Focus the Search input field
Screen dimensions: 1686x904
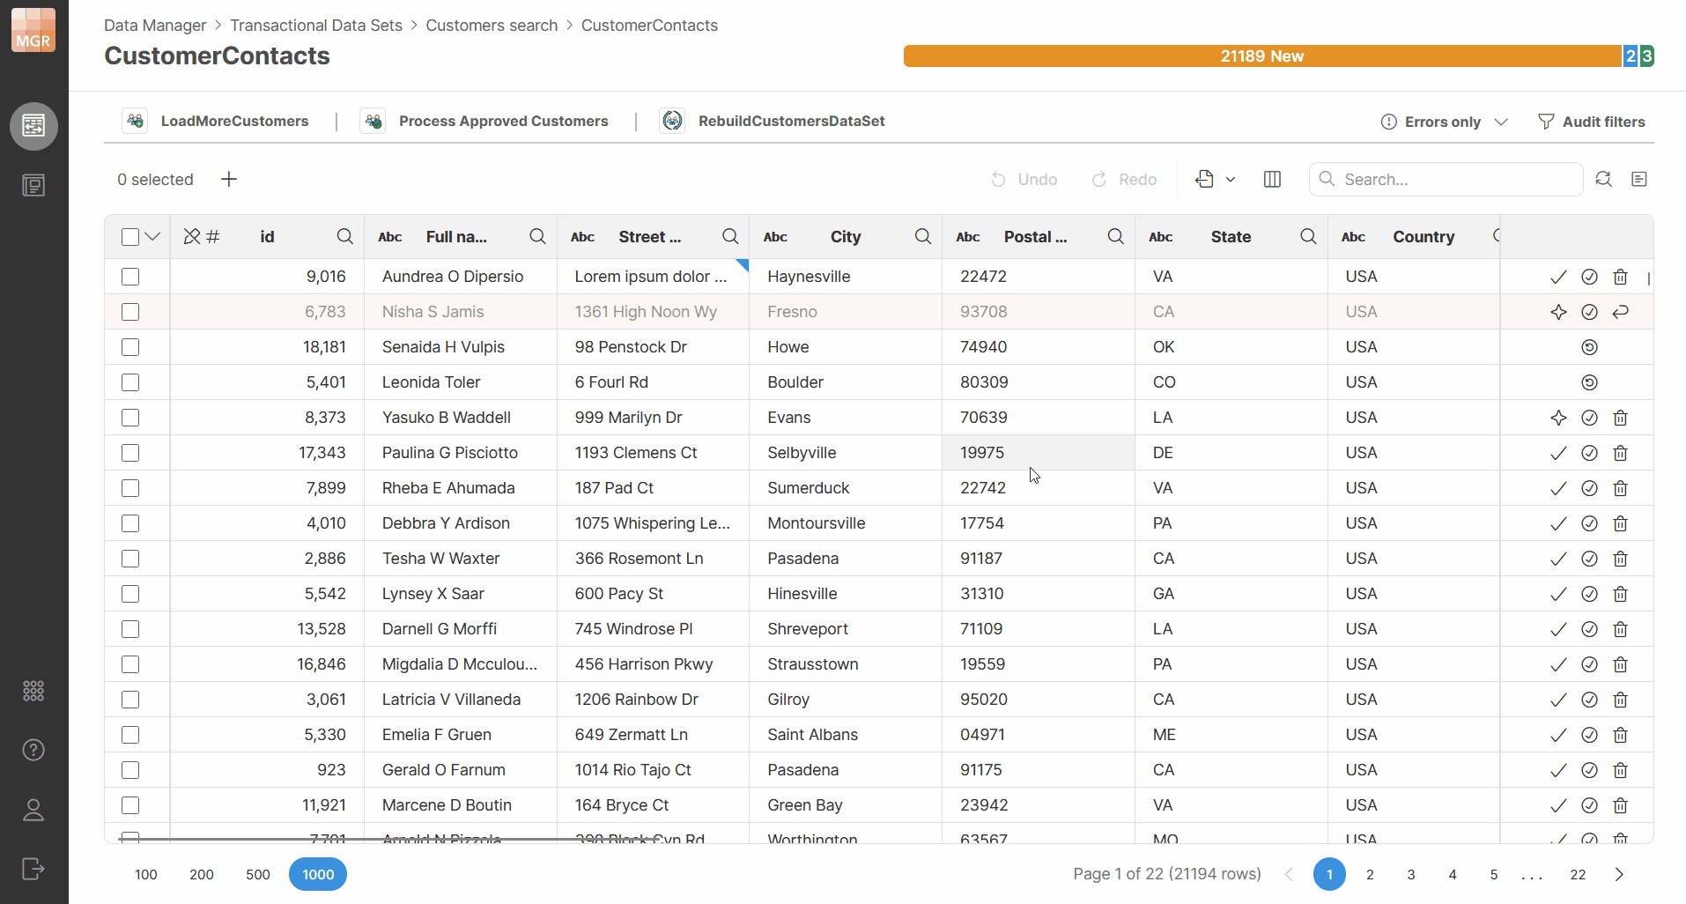click(1446, 179)
